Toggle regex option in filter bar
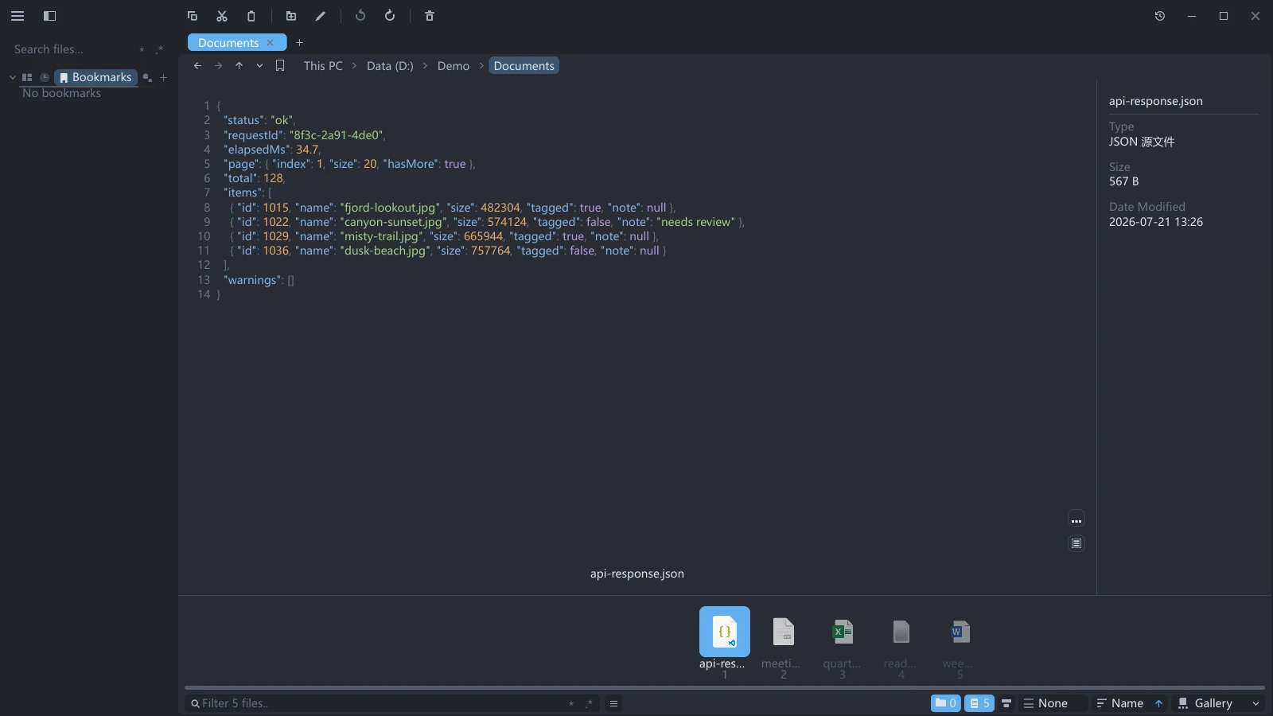 (x=590, y=703)
